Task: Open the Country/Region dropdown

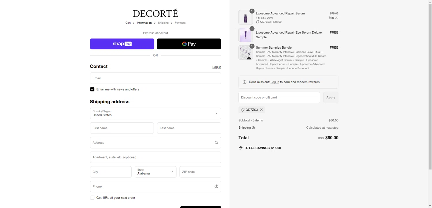Action: [x=155, y=113]
